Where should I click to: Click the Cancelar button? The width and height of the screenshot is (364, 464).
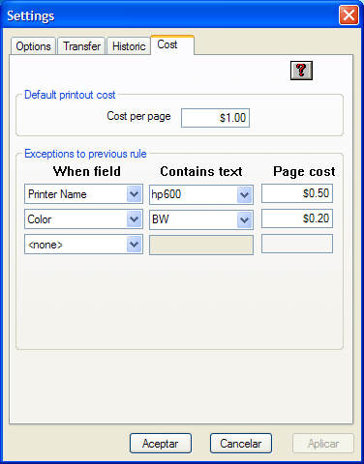click(x=241, y=444)
